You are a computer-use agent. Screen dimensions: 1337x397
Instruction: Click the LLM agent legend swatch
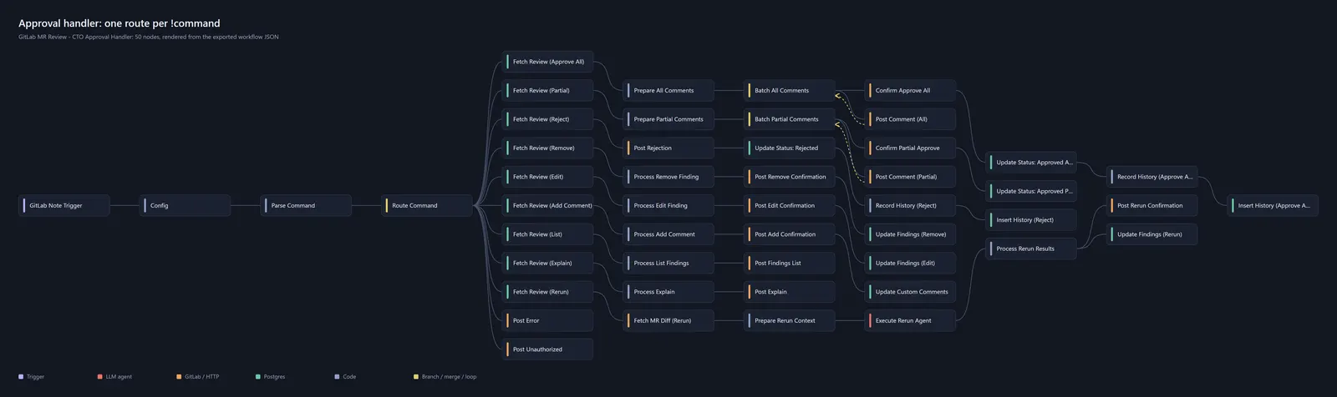[x=100, y=377]
